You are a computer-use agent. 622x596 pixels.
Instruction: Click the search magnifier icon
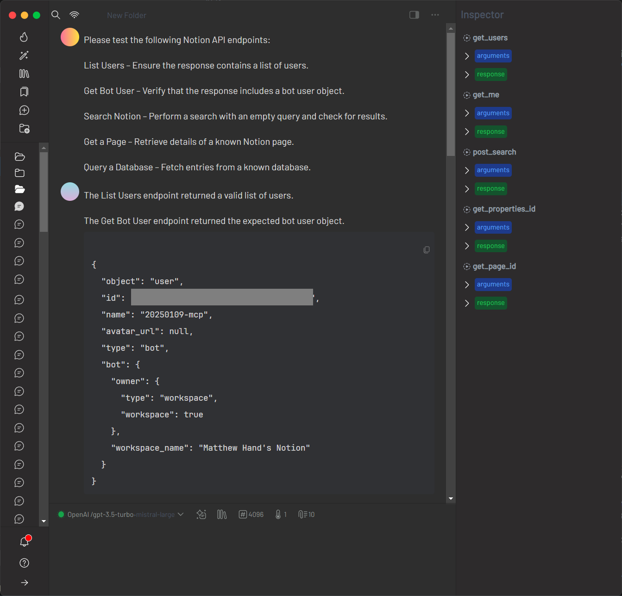(x=56, y=15)
